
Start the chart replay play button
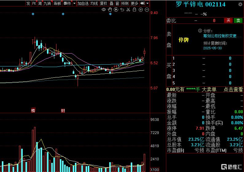tap(116, 9)
